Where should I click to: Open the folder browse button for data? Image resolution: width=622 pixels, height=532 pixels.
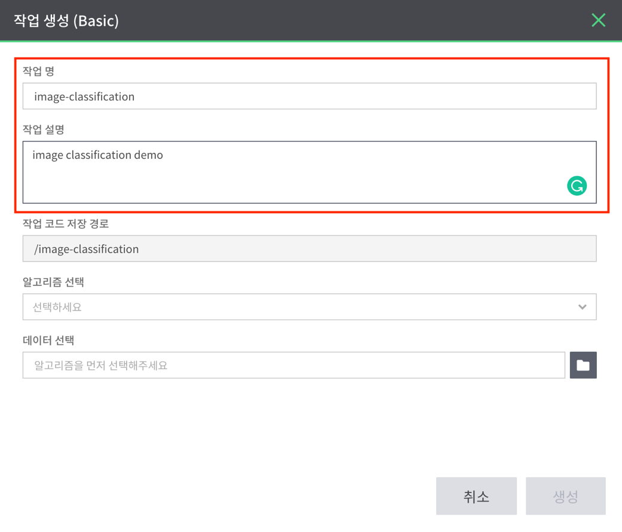point(583,365)
